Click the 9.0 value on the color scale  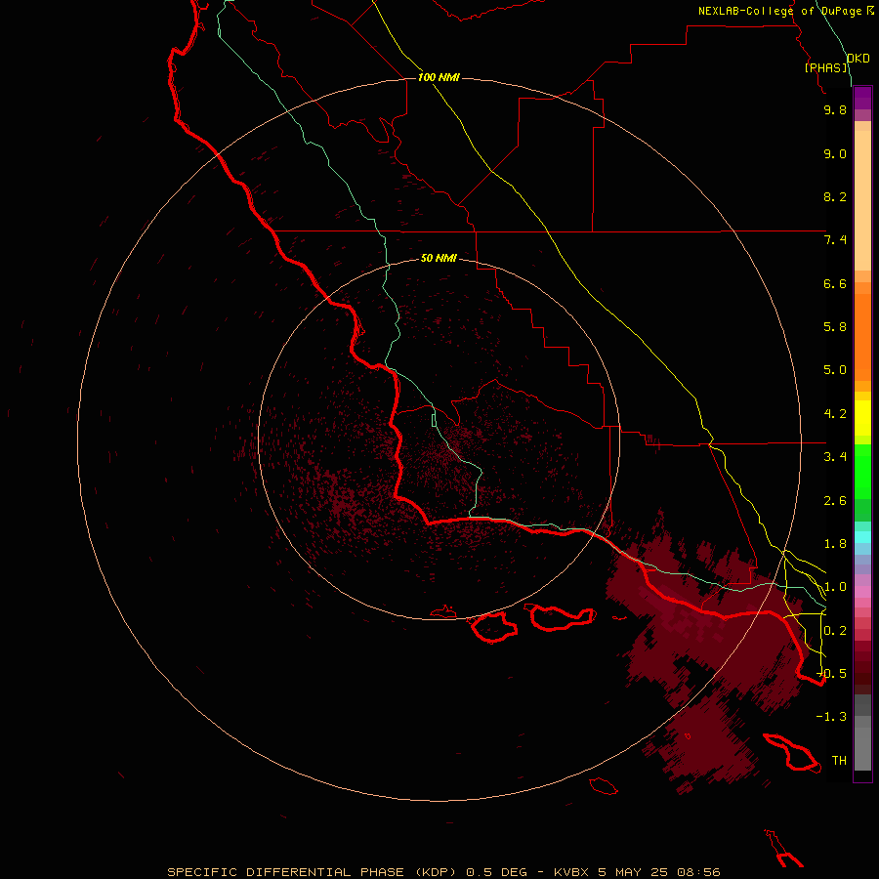click(835, 153)
